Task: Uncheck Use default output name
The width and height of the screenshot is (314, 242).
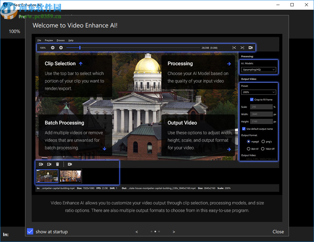Action: [243, 129]
